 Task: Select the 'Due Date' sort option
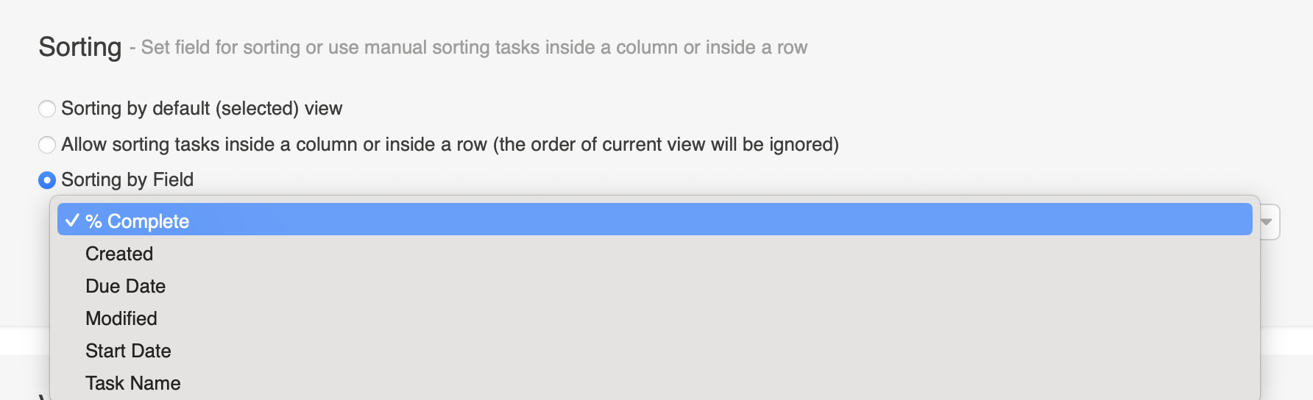[125, 286]
